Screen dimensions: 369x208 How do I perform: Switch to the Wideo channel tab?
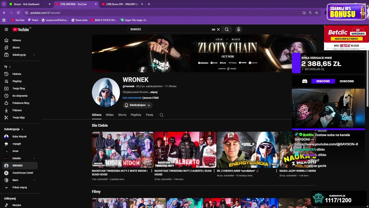[x=110, y=115]
